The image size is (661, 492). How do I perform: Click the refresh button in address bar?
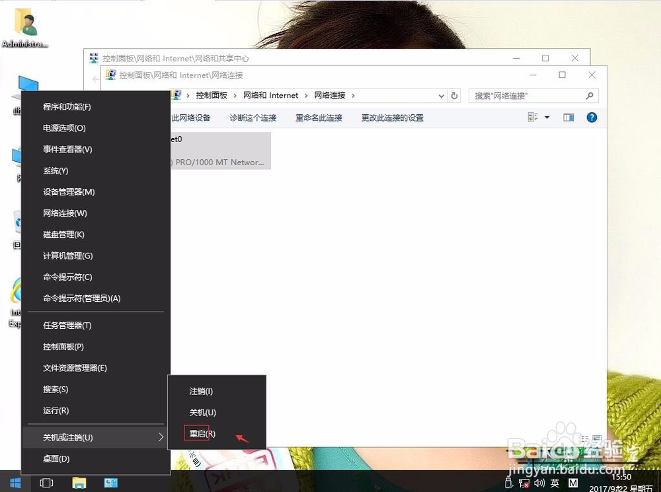454,96
